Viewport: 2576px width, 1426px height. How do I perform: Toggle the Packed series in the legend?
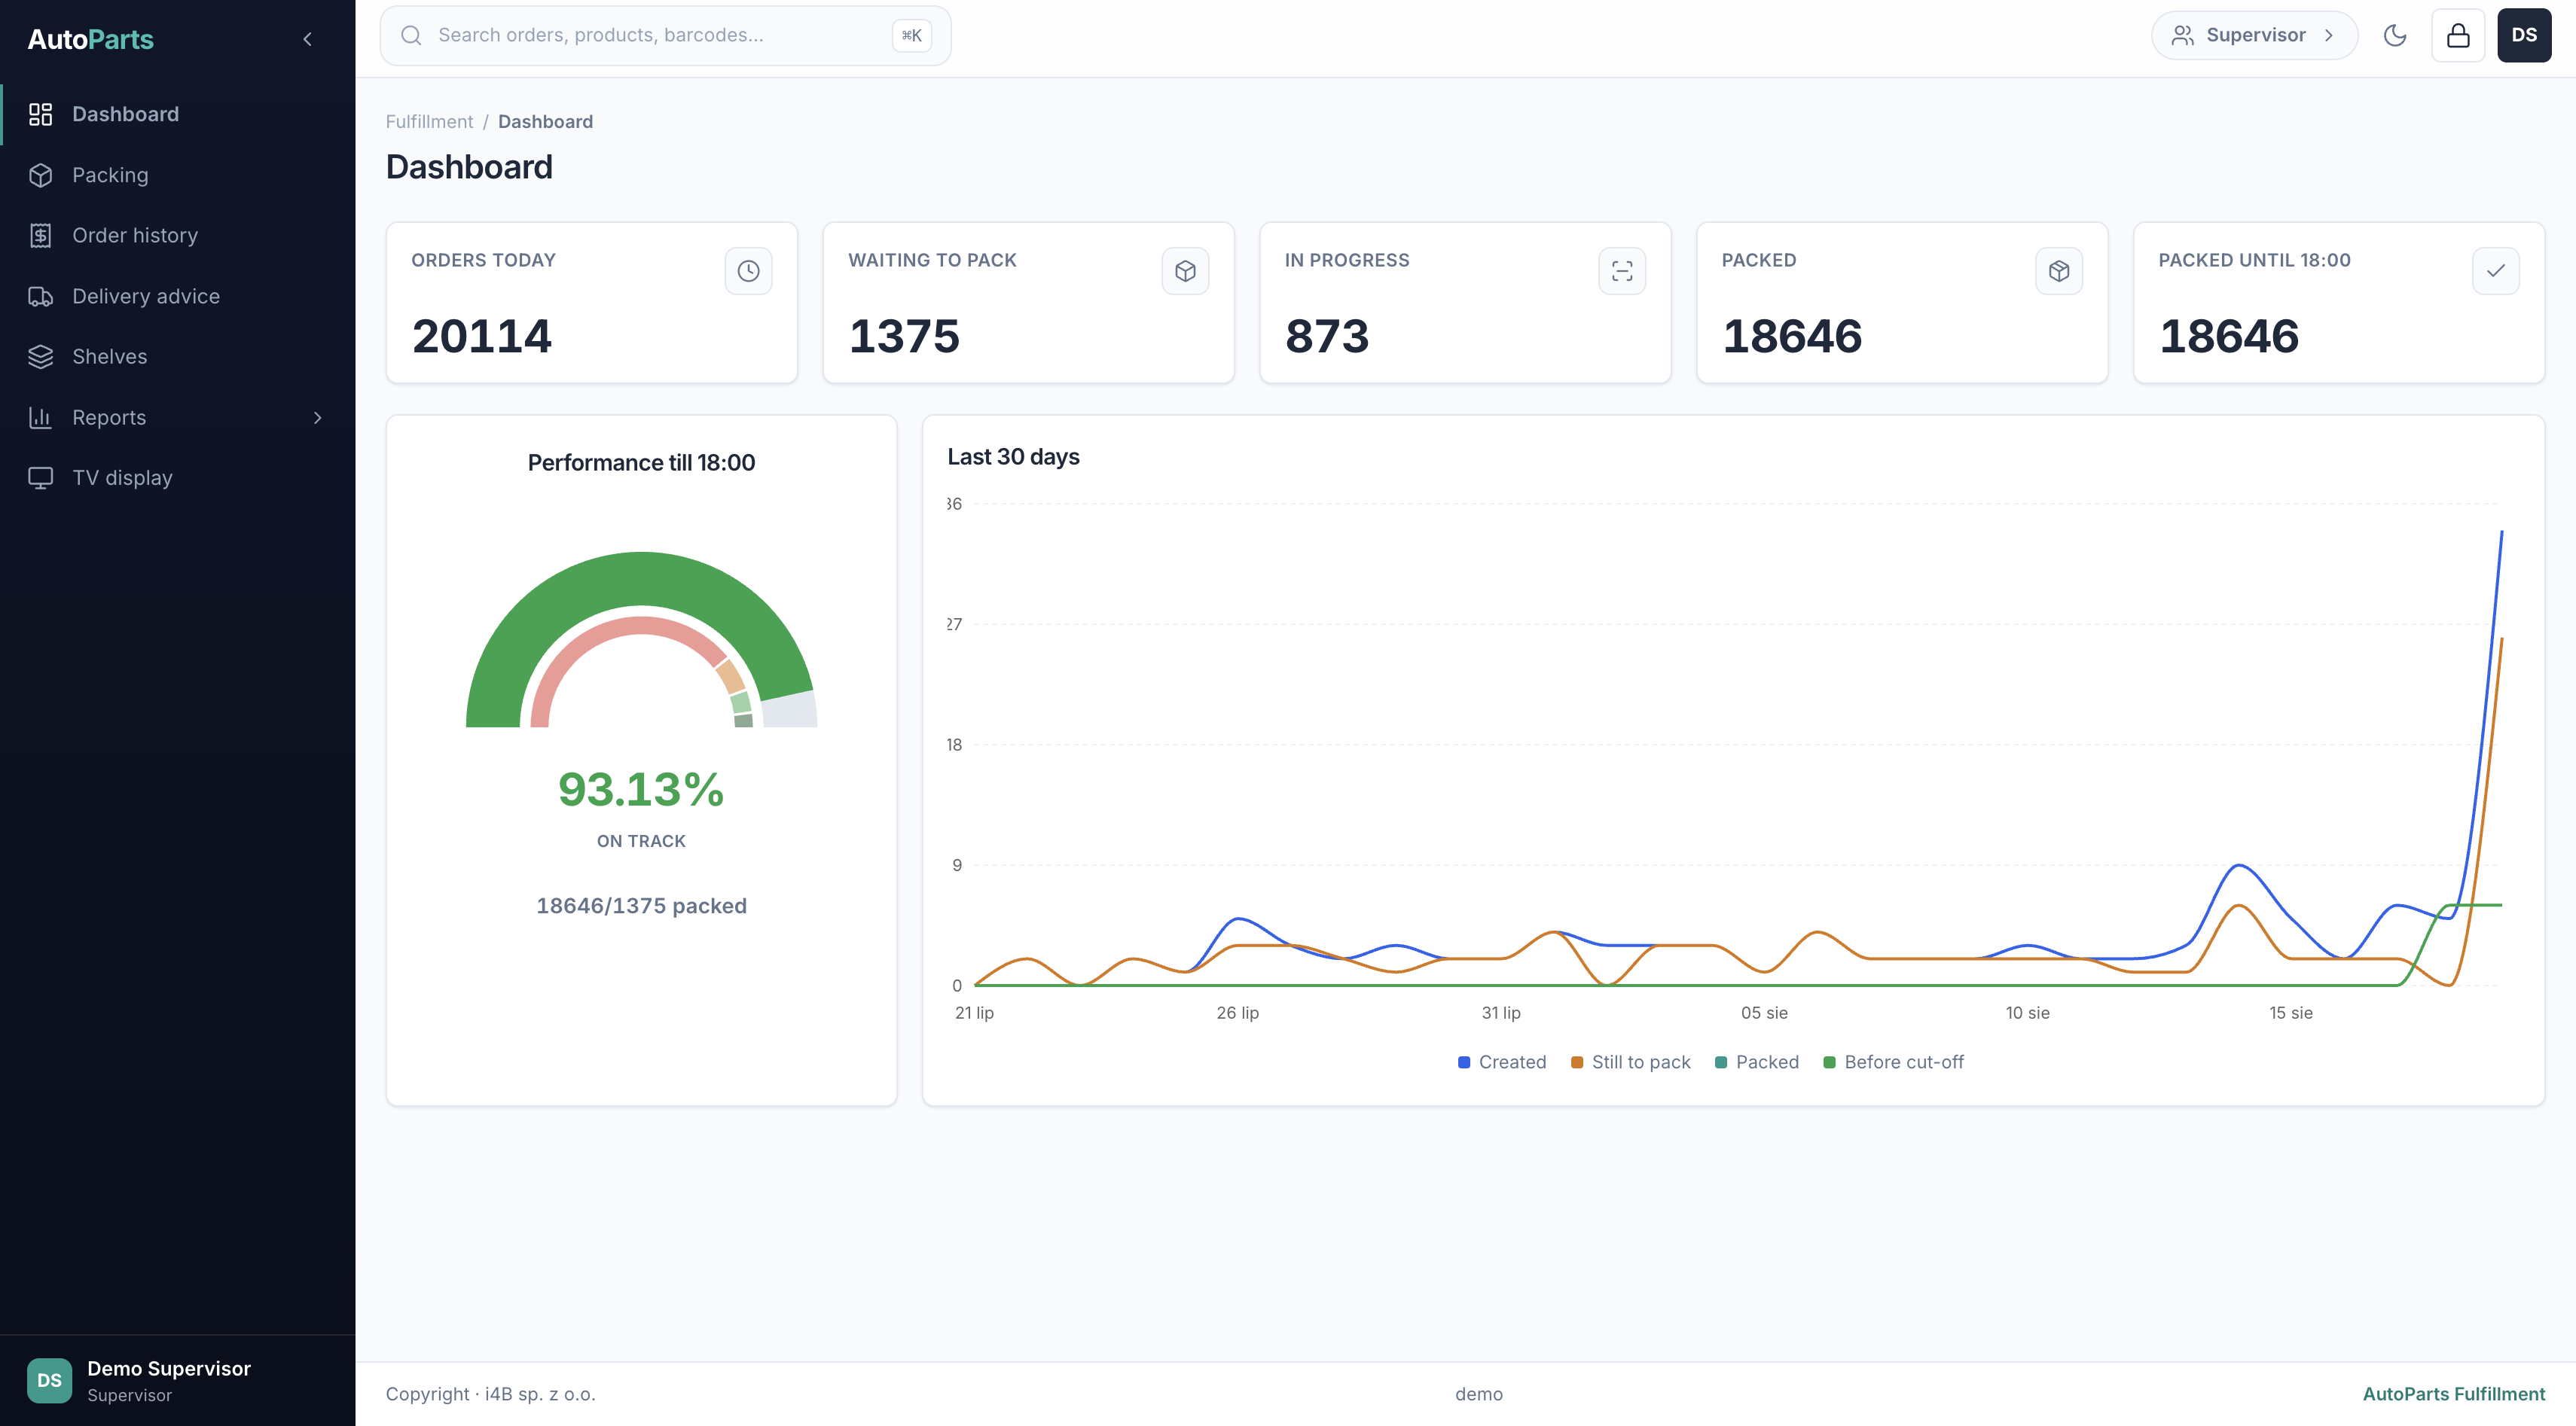tap(1757, 1062)
